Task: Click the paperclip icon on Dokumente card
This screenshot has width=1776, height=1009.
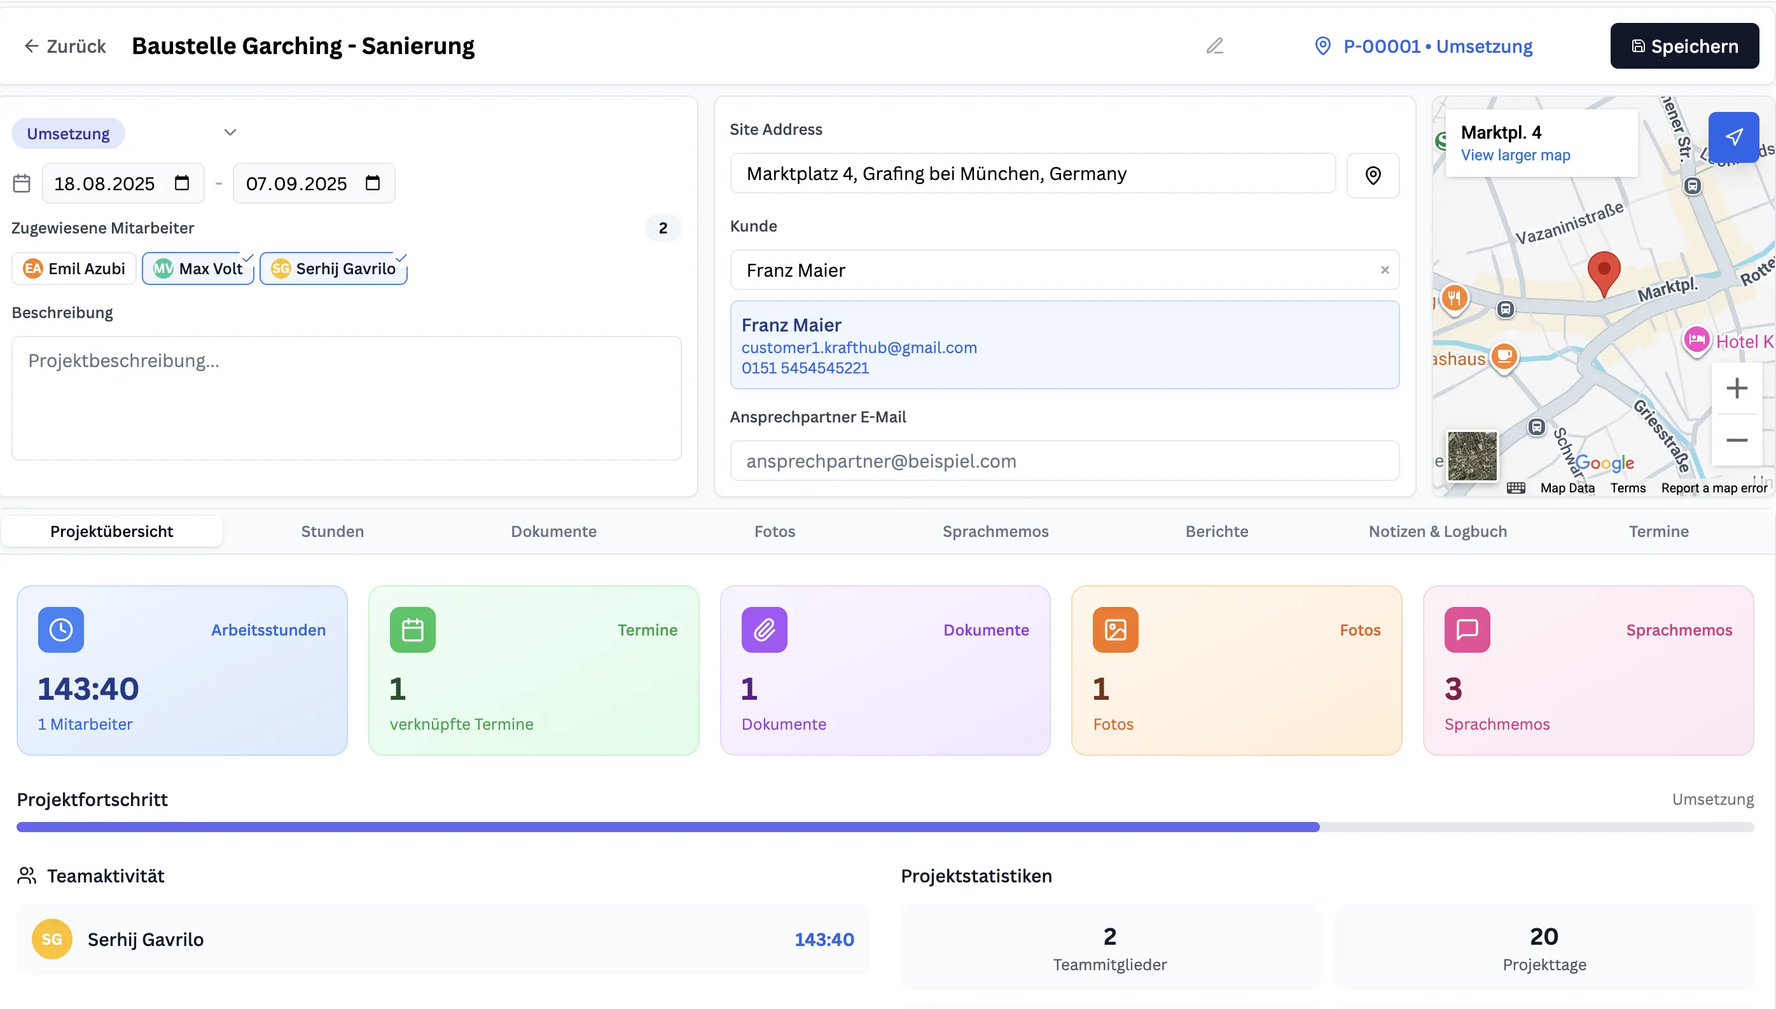Action: pyautogui.click(x=765, y=629)
